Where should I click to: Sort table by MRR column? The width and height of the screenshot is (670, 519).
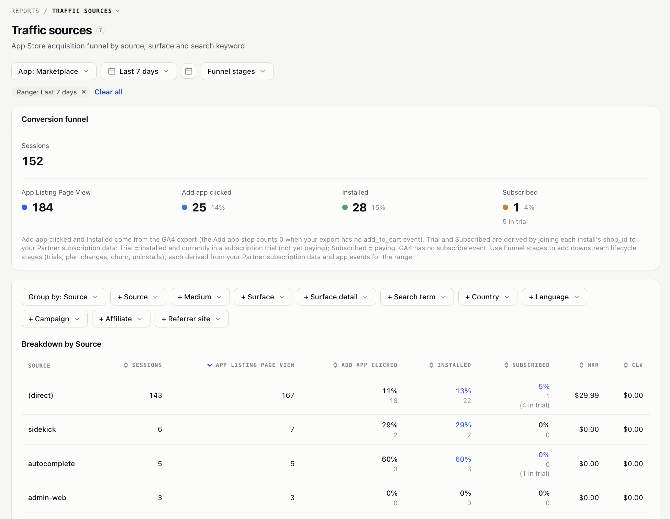(589, 365)
